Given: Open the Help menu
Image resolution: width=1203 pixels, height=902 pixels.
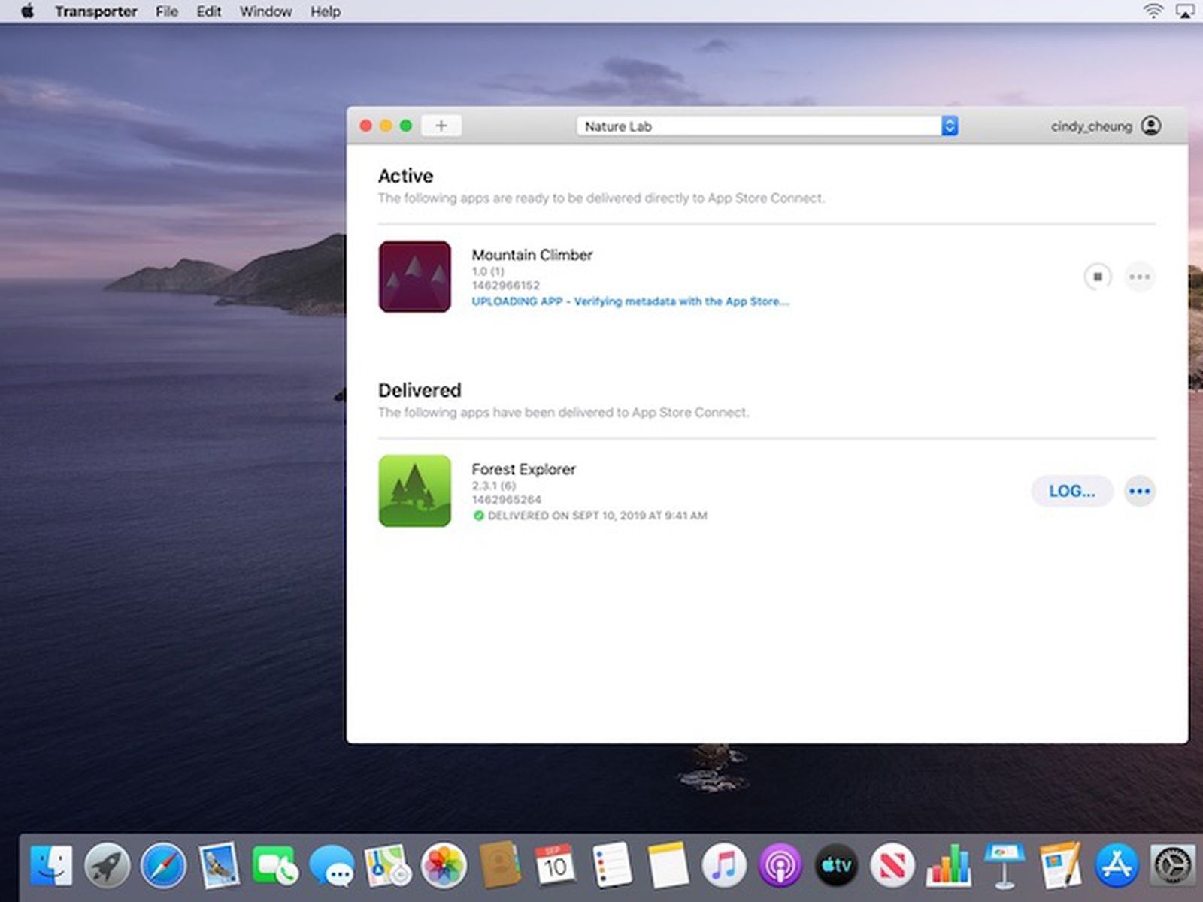Looking at the screenshot, I should (326, 11).
